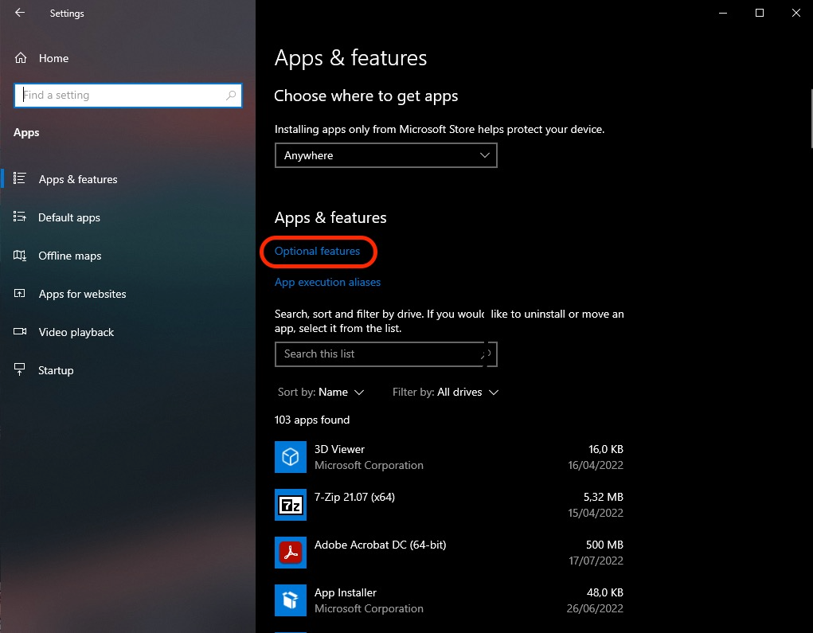Viewport: 813px width, 633px height.
Task: Click the Video playback sidebar icon
Action: pyautogui.click(x=19, y=332)
